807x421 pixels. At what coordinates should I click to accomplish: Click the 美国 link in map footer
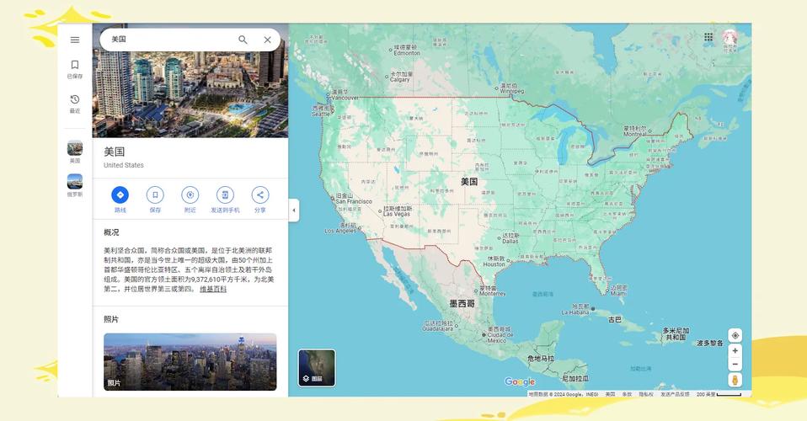click(x=610, y=394)
